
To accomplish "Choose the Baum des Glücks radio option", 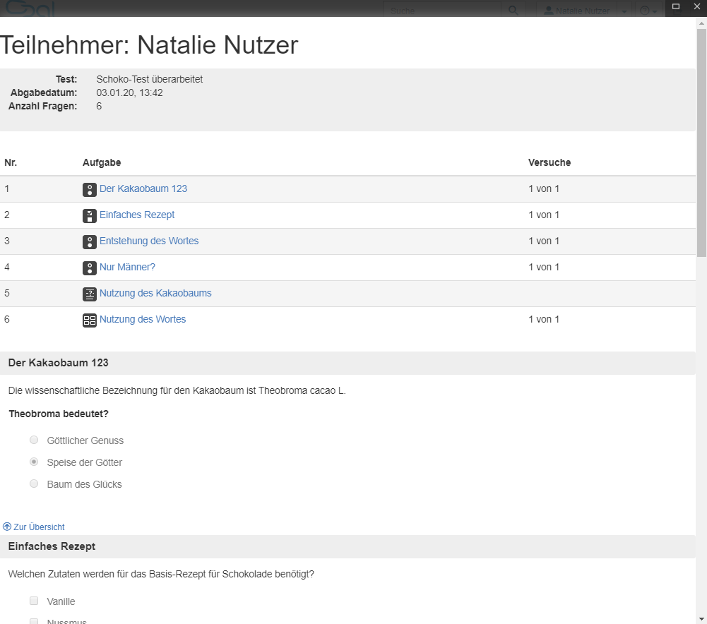I will pyautogui.click(x=34, y=484).
